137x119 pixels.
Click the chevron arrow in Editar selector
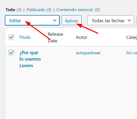55,20
